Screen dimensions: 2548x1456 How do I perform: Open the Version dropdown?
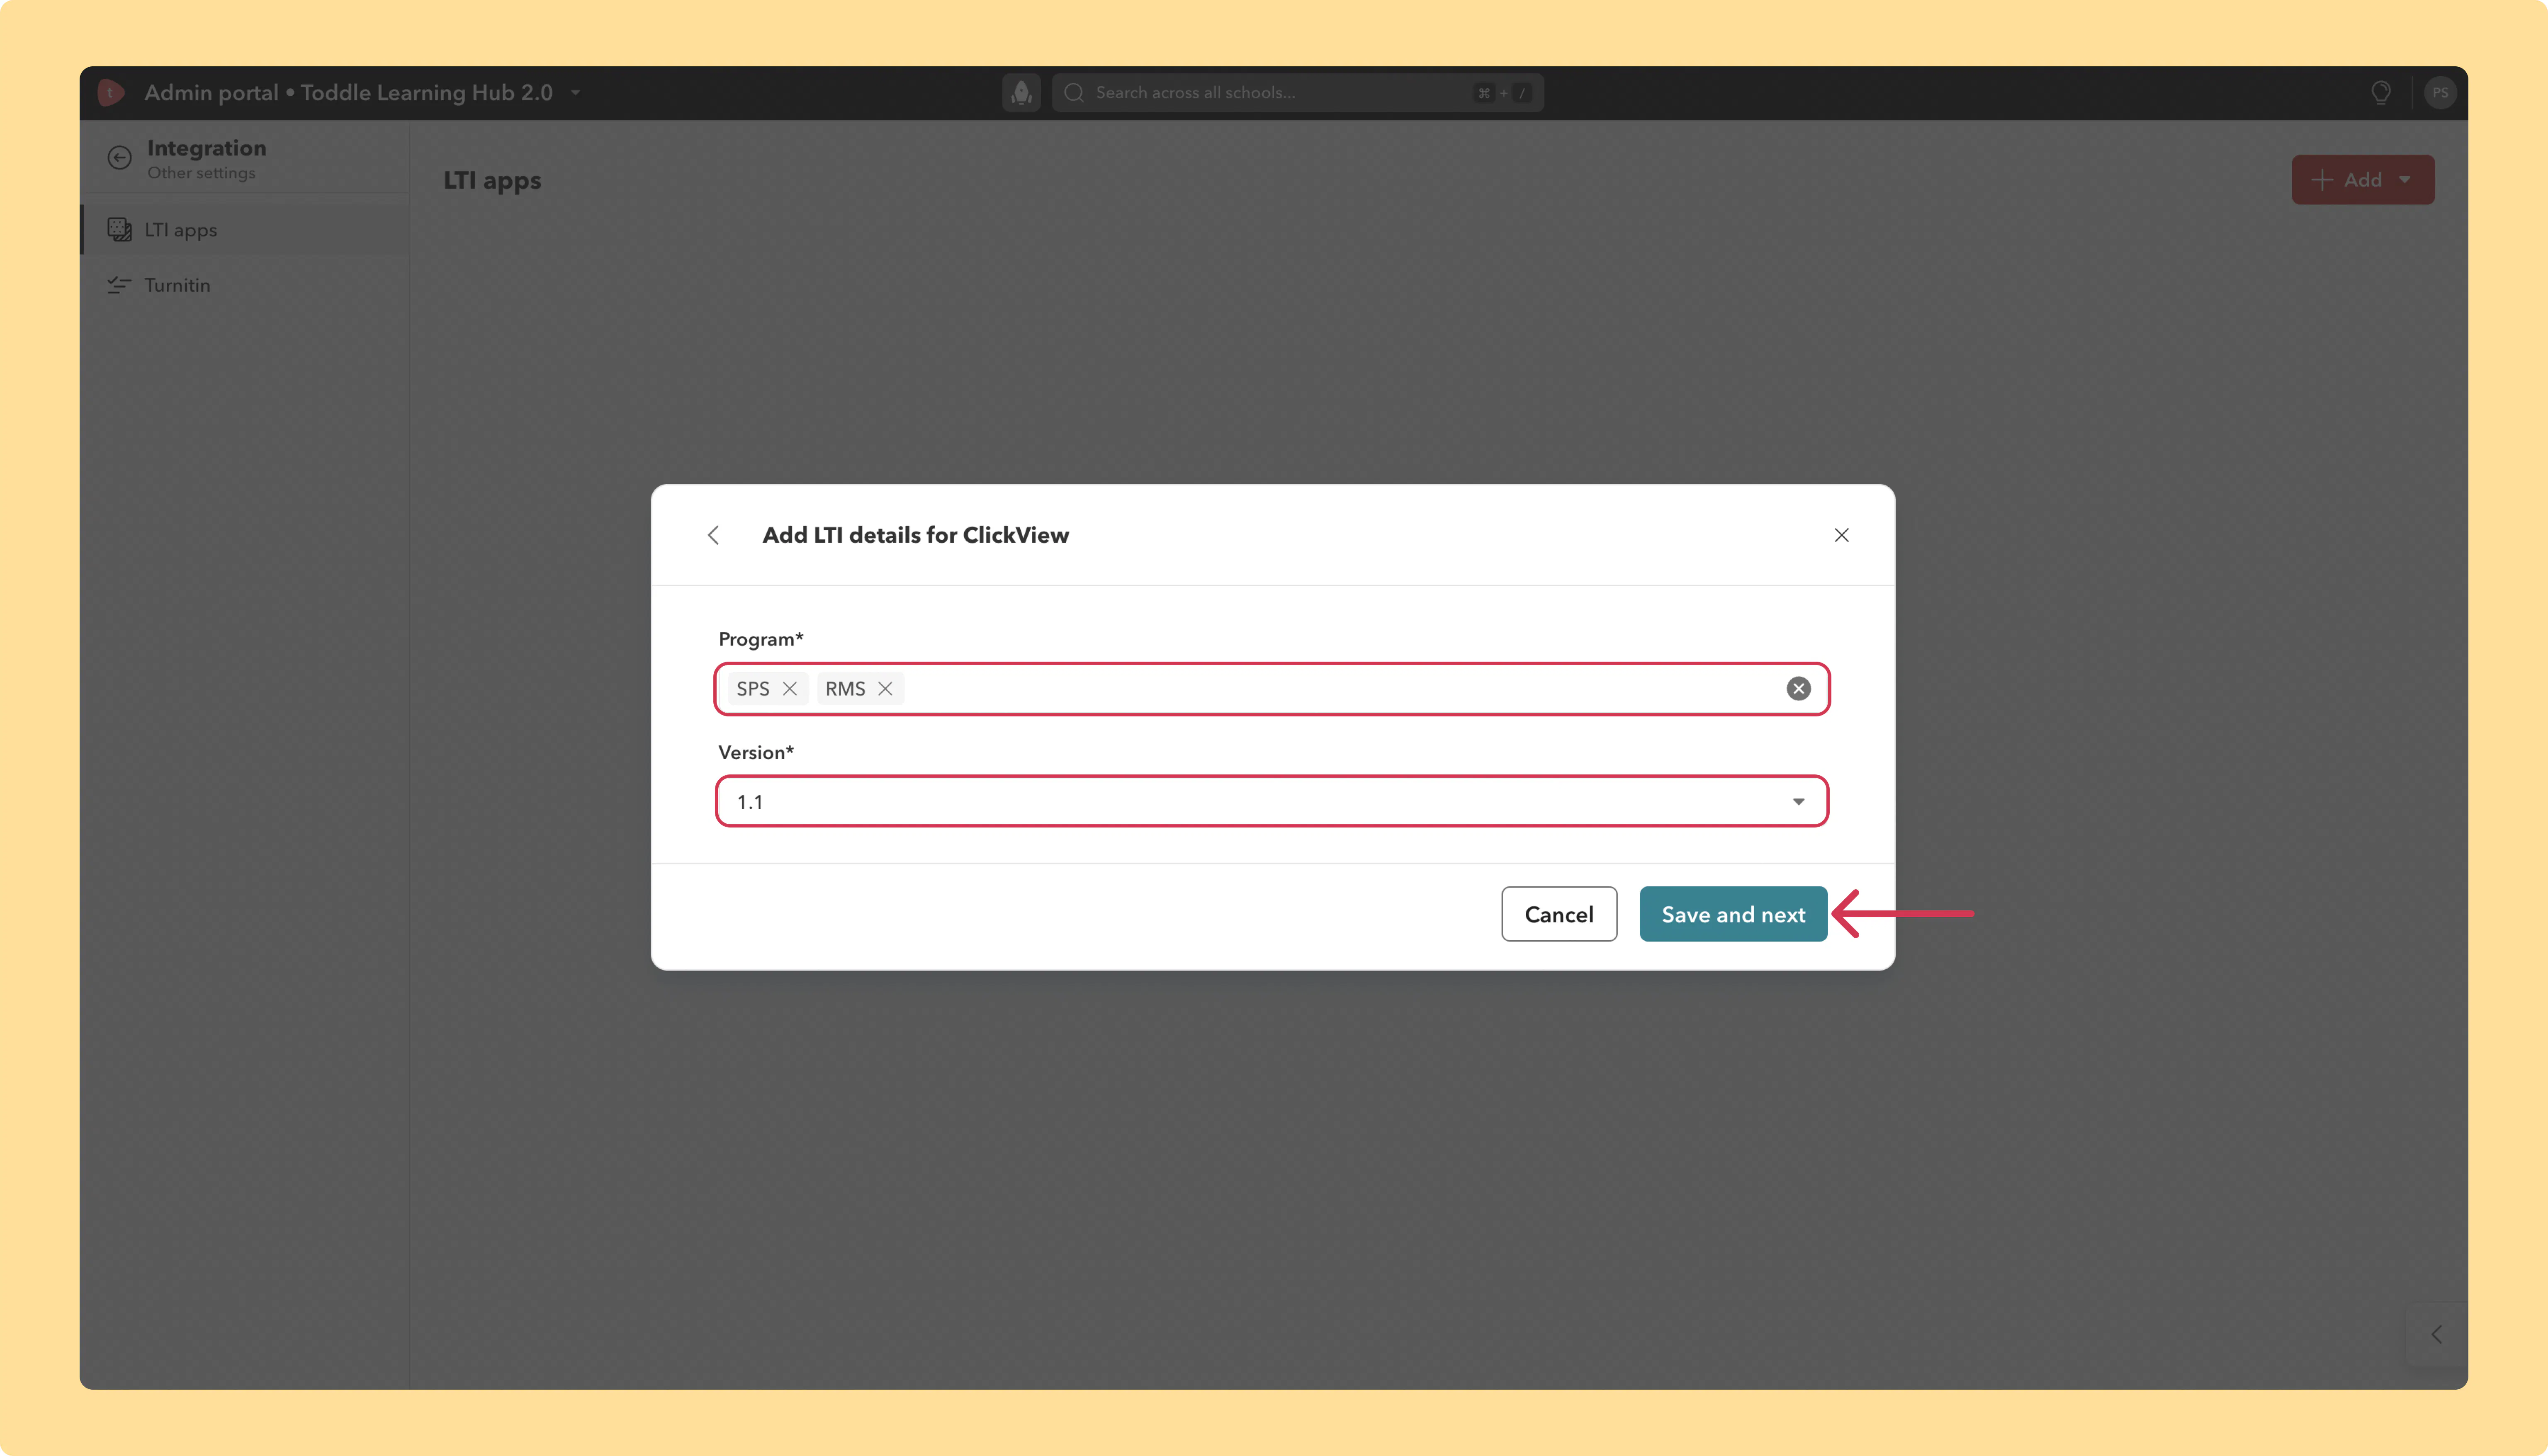coord(1272,802)
